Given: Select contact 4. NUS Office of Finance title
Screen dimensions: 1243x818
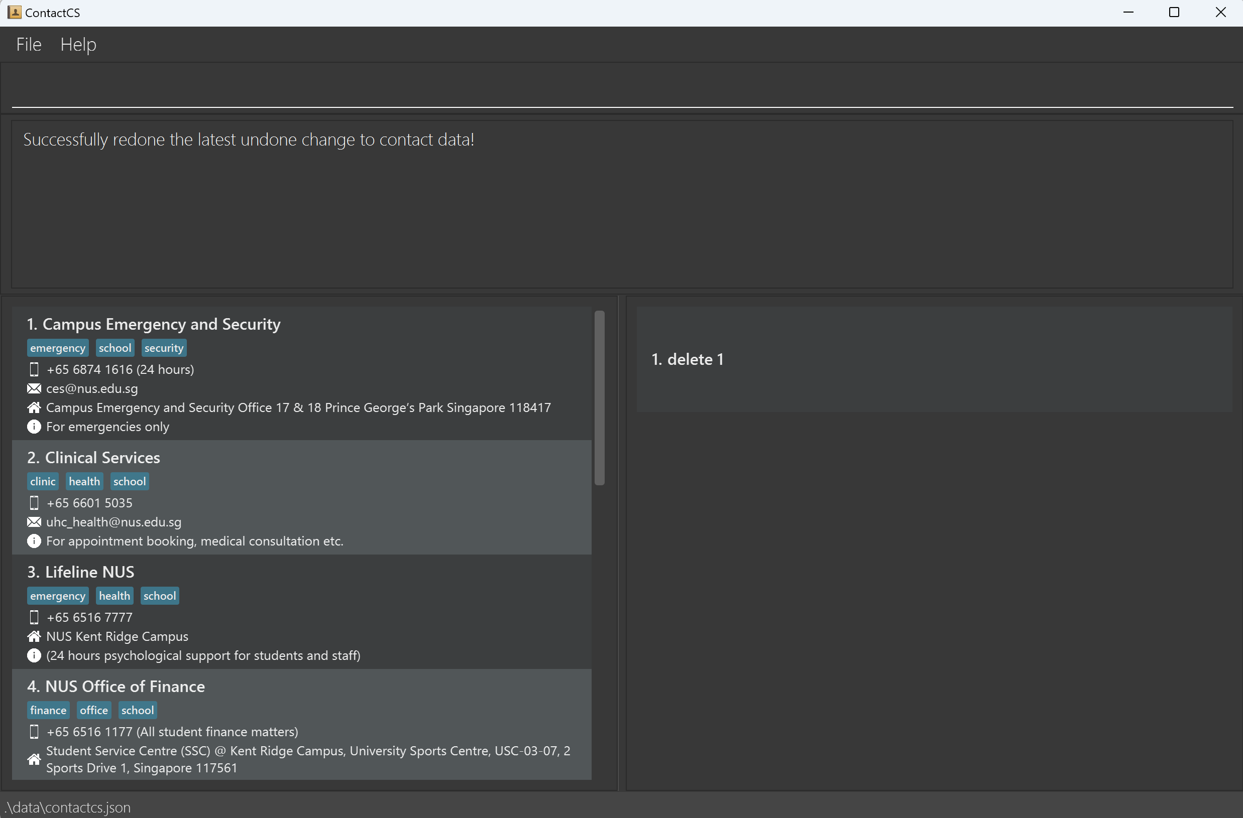Looking at the screenshot, I should 116,686.
